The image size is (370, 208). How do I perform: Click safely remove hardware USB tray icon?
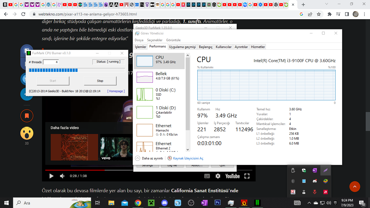pyautogui.click(x=293, y=170)
